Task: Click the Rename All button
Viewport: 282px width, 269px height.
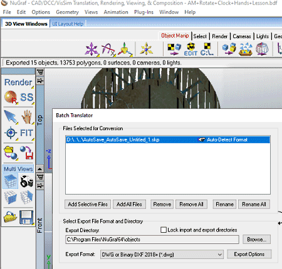Action: click(254, 204)
